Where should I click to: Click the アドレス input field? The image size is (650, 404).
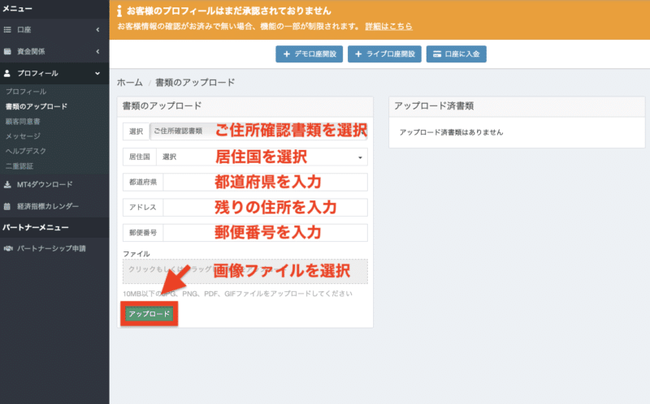click(x=266, y=208)
